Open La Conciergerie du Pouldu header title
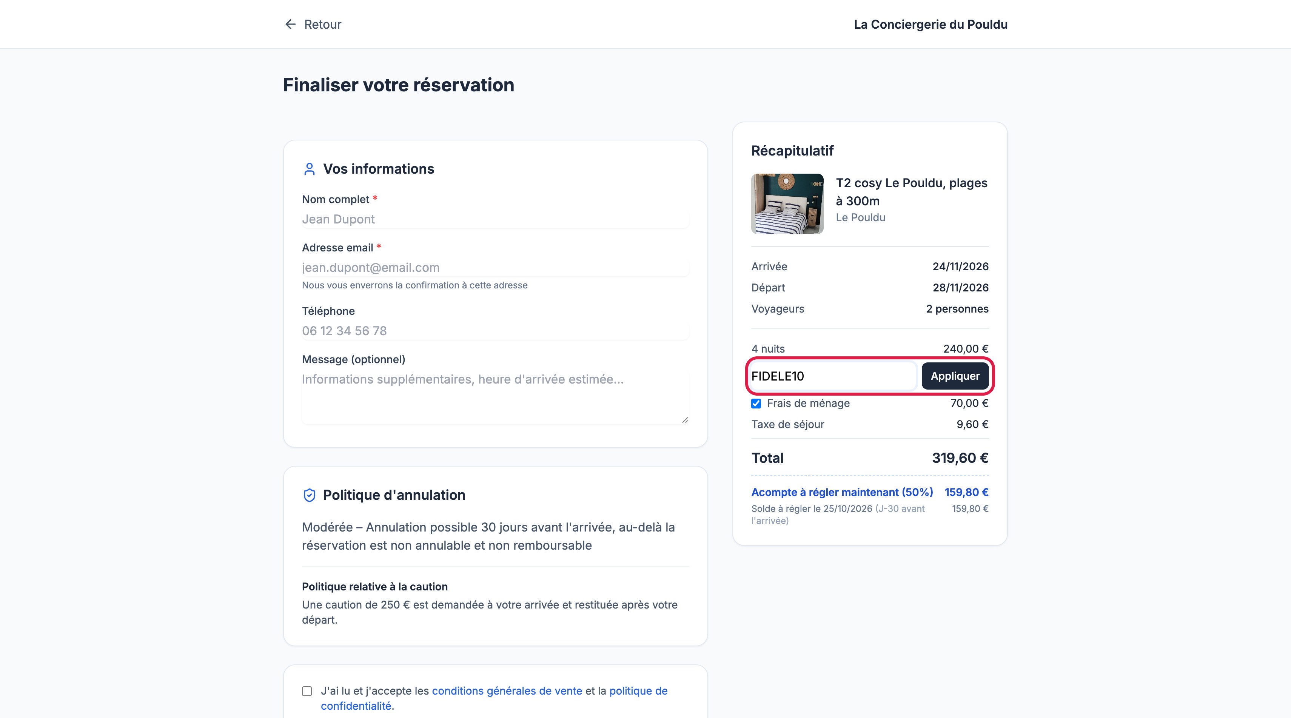 click(x=931, y=24)
